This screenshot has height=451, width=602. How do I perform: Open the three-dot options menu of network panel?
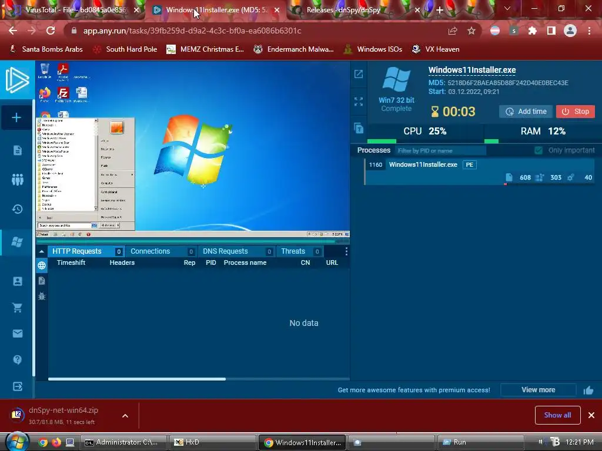[x=346, y=251]
